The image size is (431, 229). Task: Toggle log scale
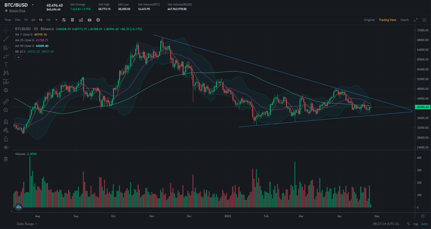(x=416, y=224)
